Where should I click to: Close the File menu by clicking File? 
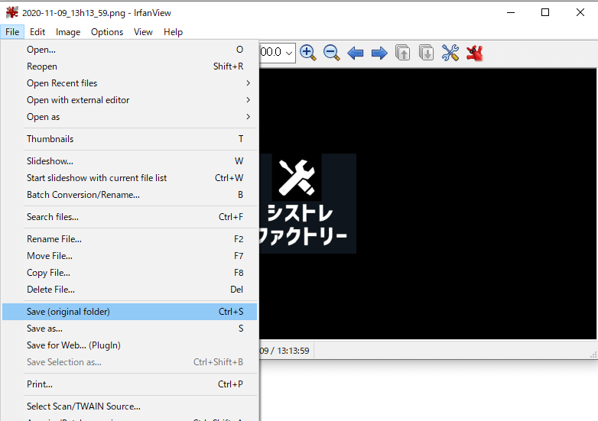coord(12,32)
